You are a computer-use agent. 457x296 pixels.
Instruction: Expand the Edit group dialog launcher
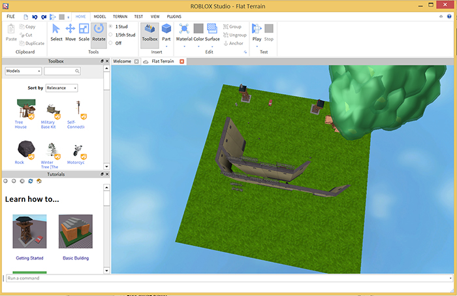point(245,52)
